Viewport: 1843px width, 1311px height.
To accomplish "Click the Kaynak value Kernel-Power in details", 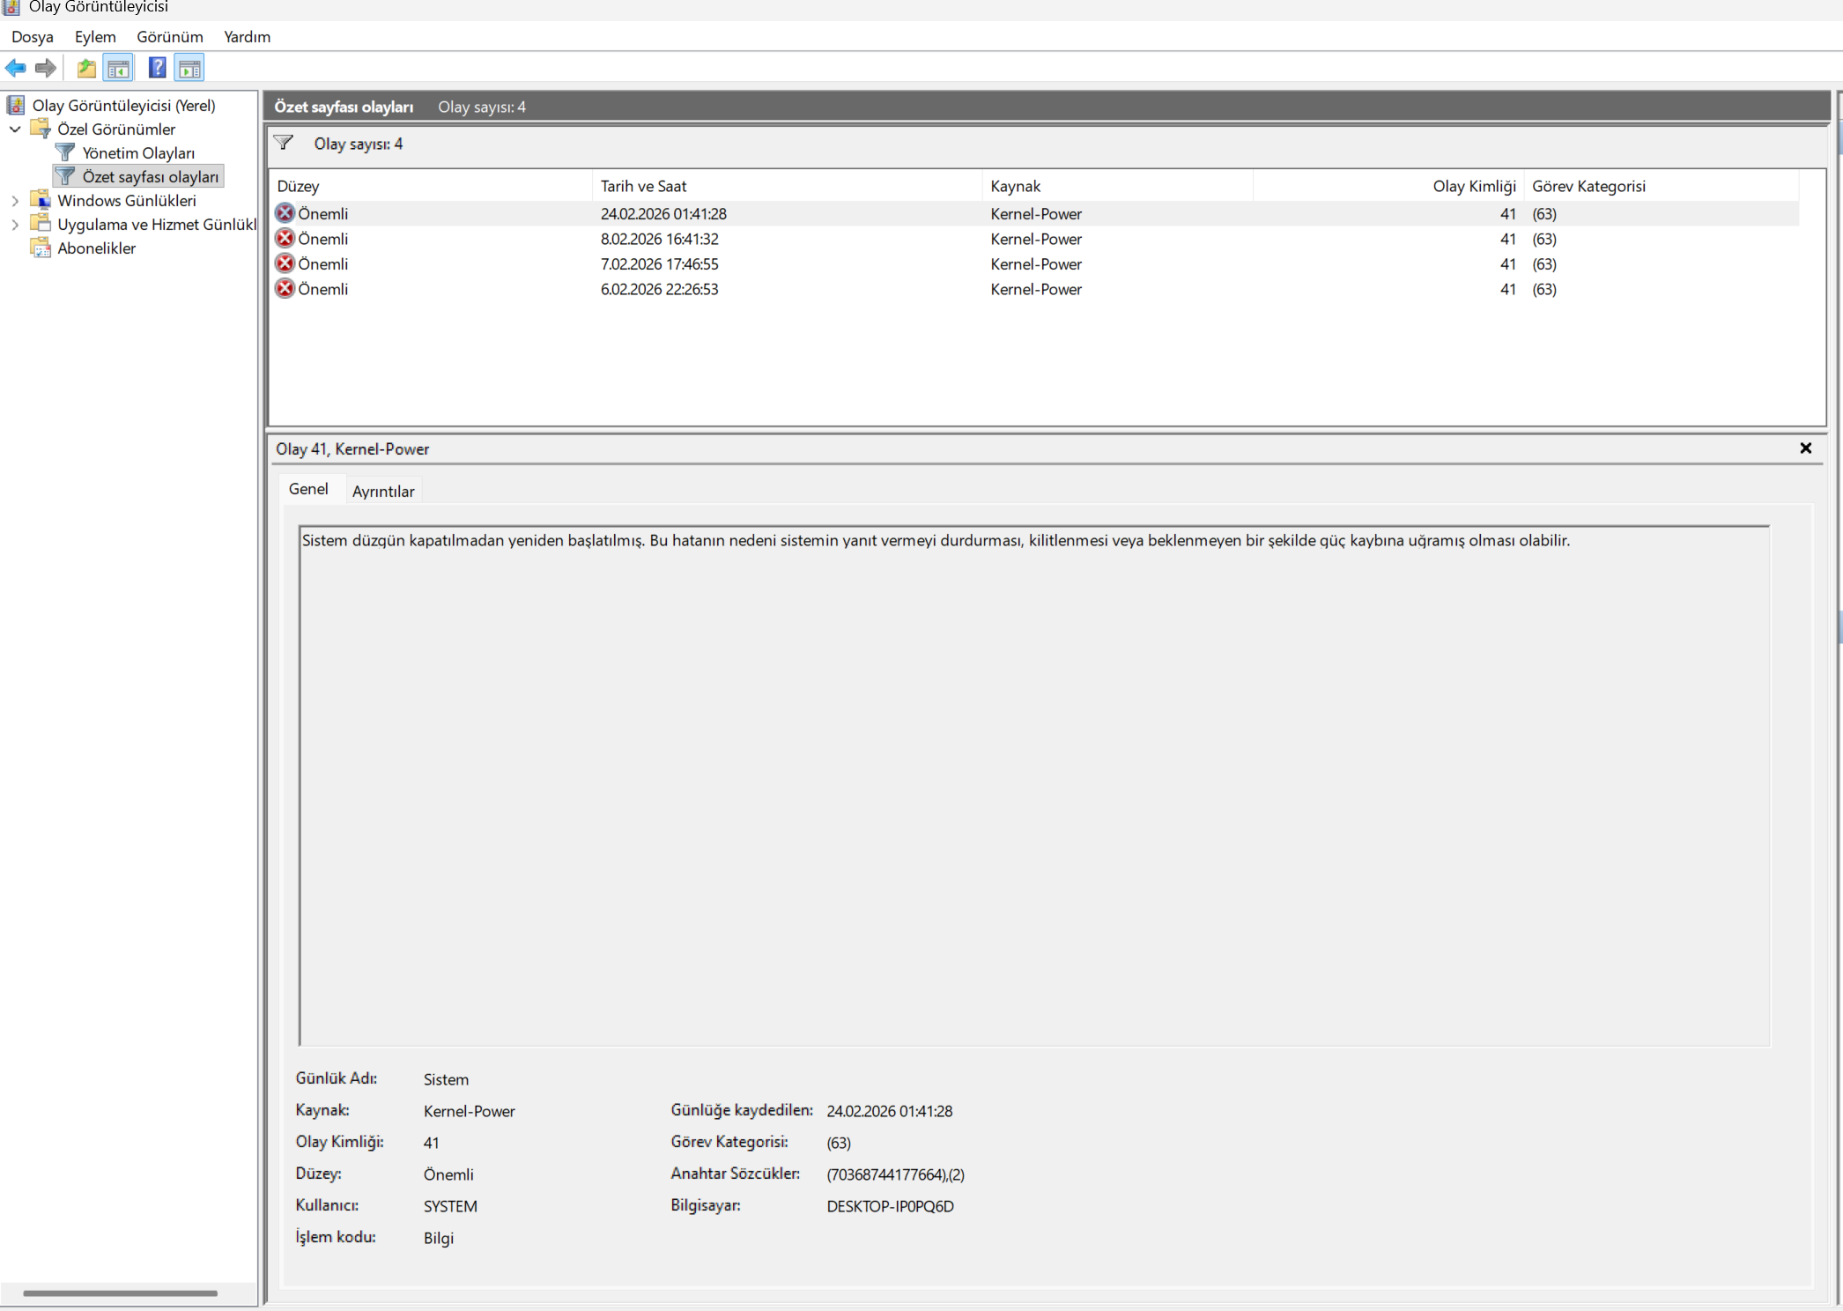I will point(469,1111).
